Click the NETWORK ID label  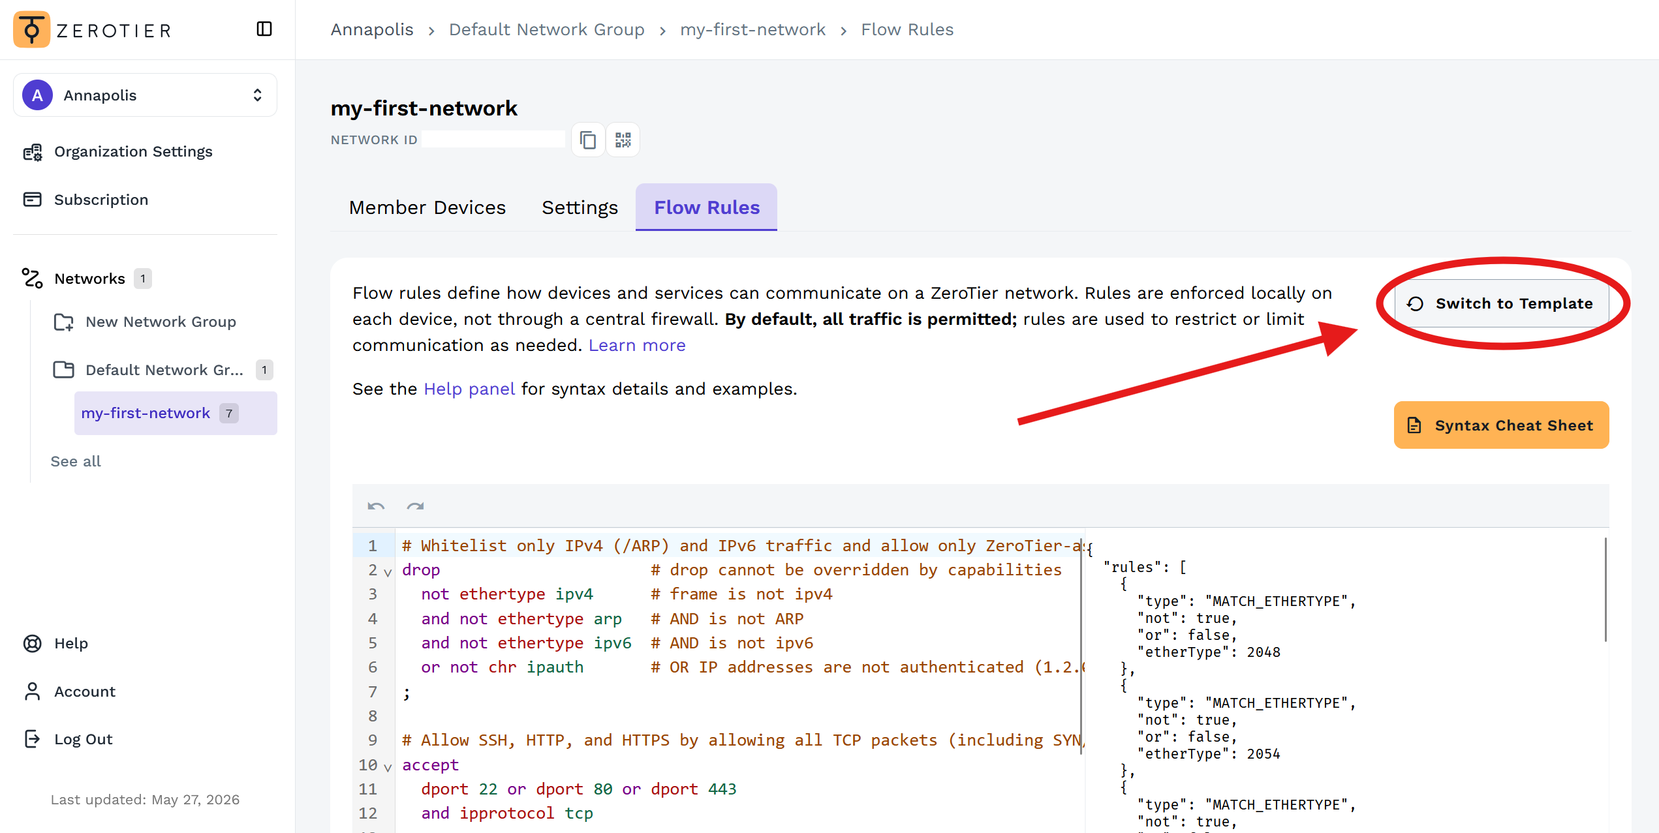tap(374, 140)
